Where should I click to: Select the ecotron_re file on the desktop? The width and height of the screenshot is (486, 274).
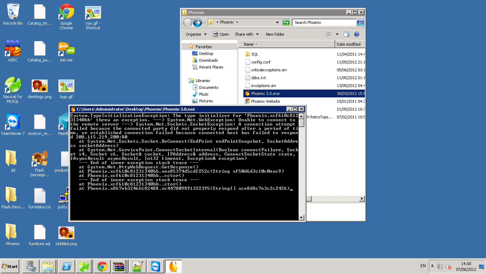(40, 125)
